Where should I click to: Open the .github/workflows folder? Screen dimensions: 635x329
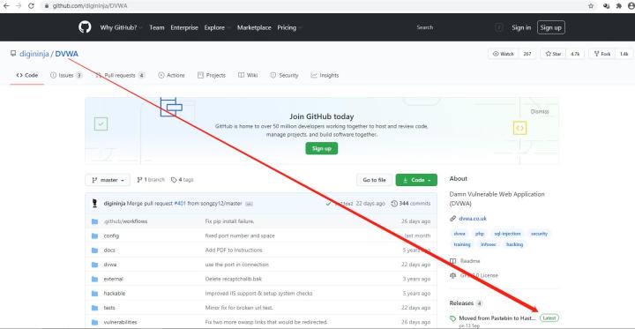pos(125,221)
